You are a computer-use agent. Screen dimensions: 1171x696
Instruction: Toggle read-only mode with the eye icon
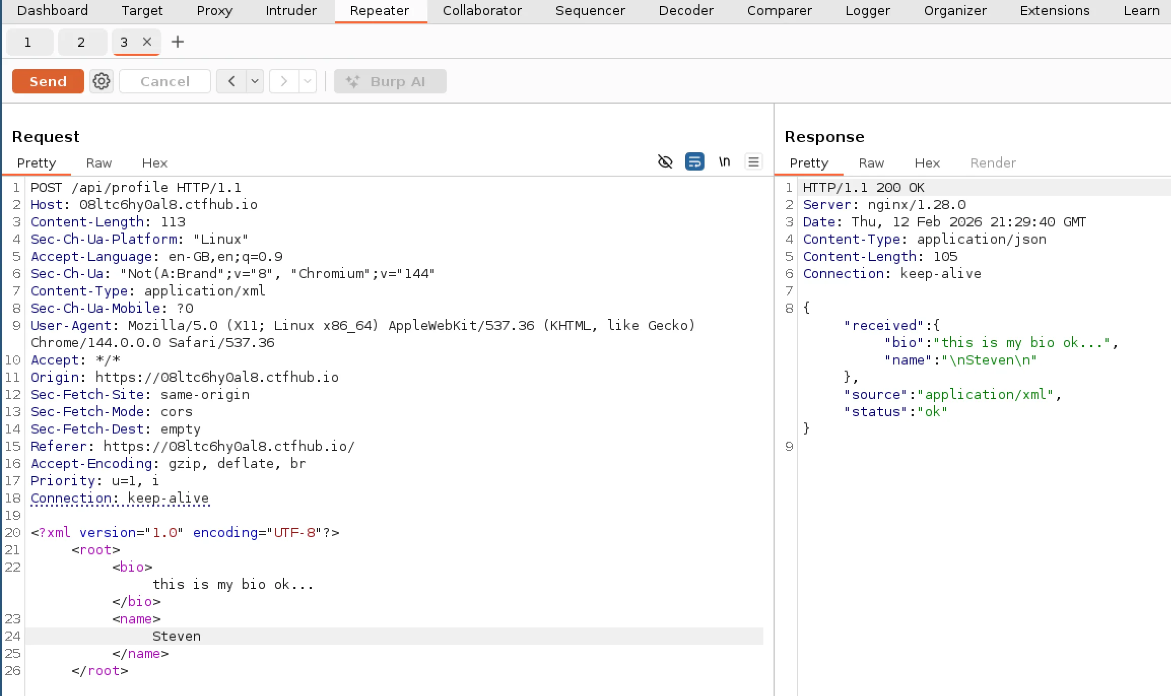point(664,161)
